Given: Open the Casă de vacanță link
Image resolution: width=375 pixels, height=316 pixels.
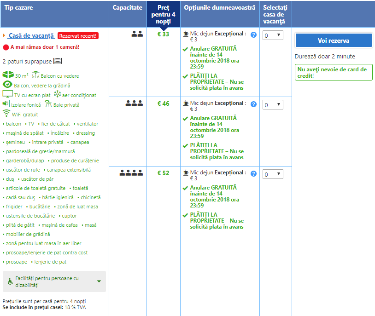Looking at the screenshot, I should pyautogui.click(x=31, y=35).
